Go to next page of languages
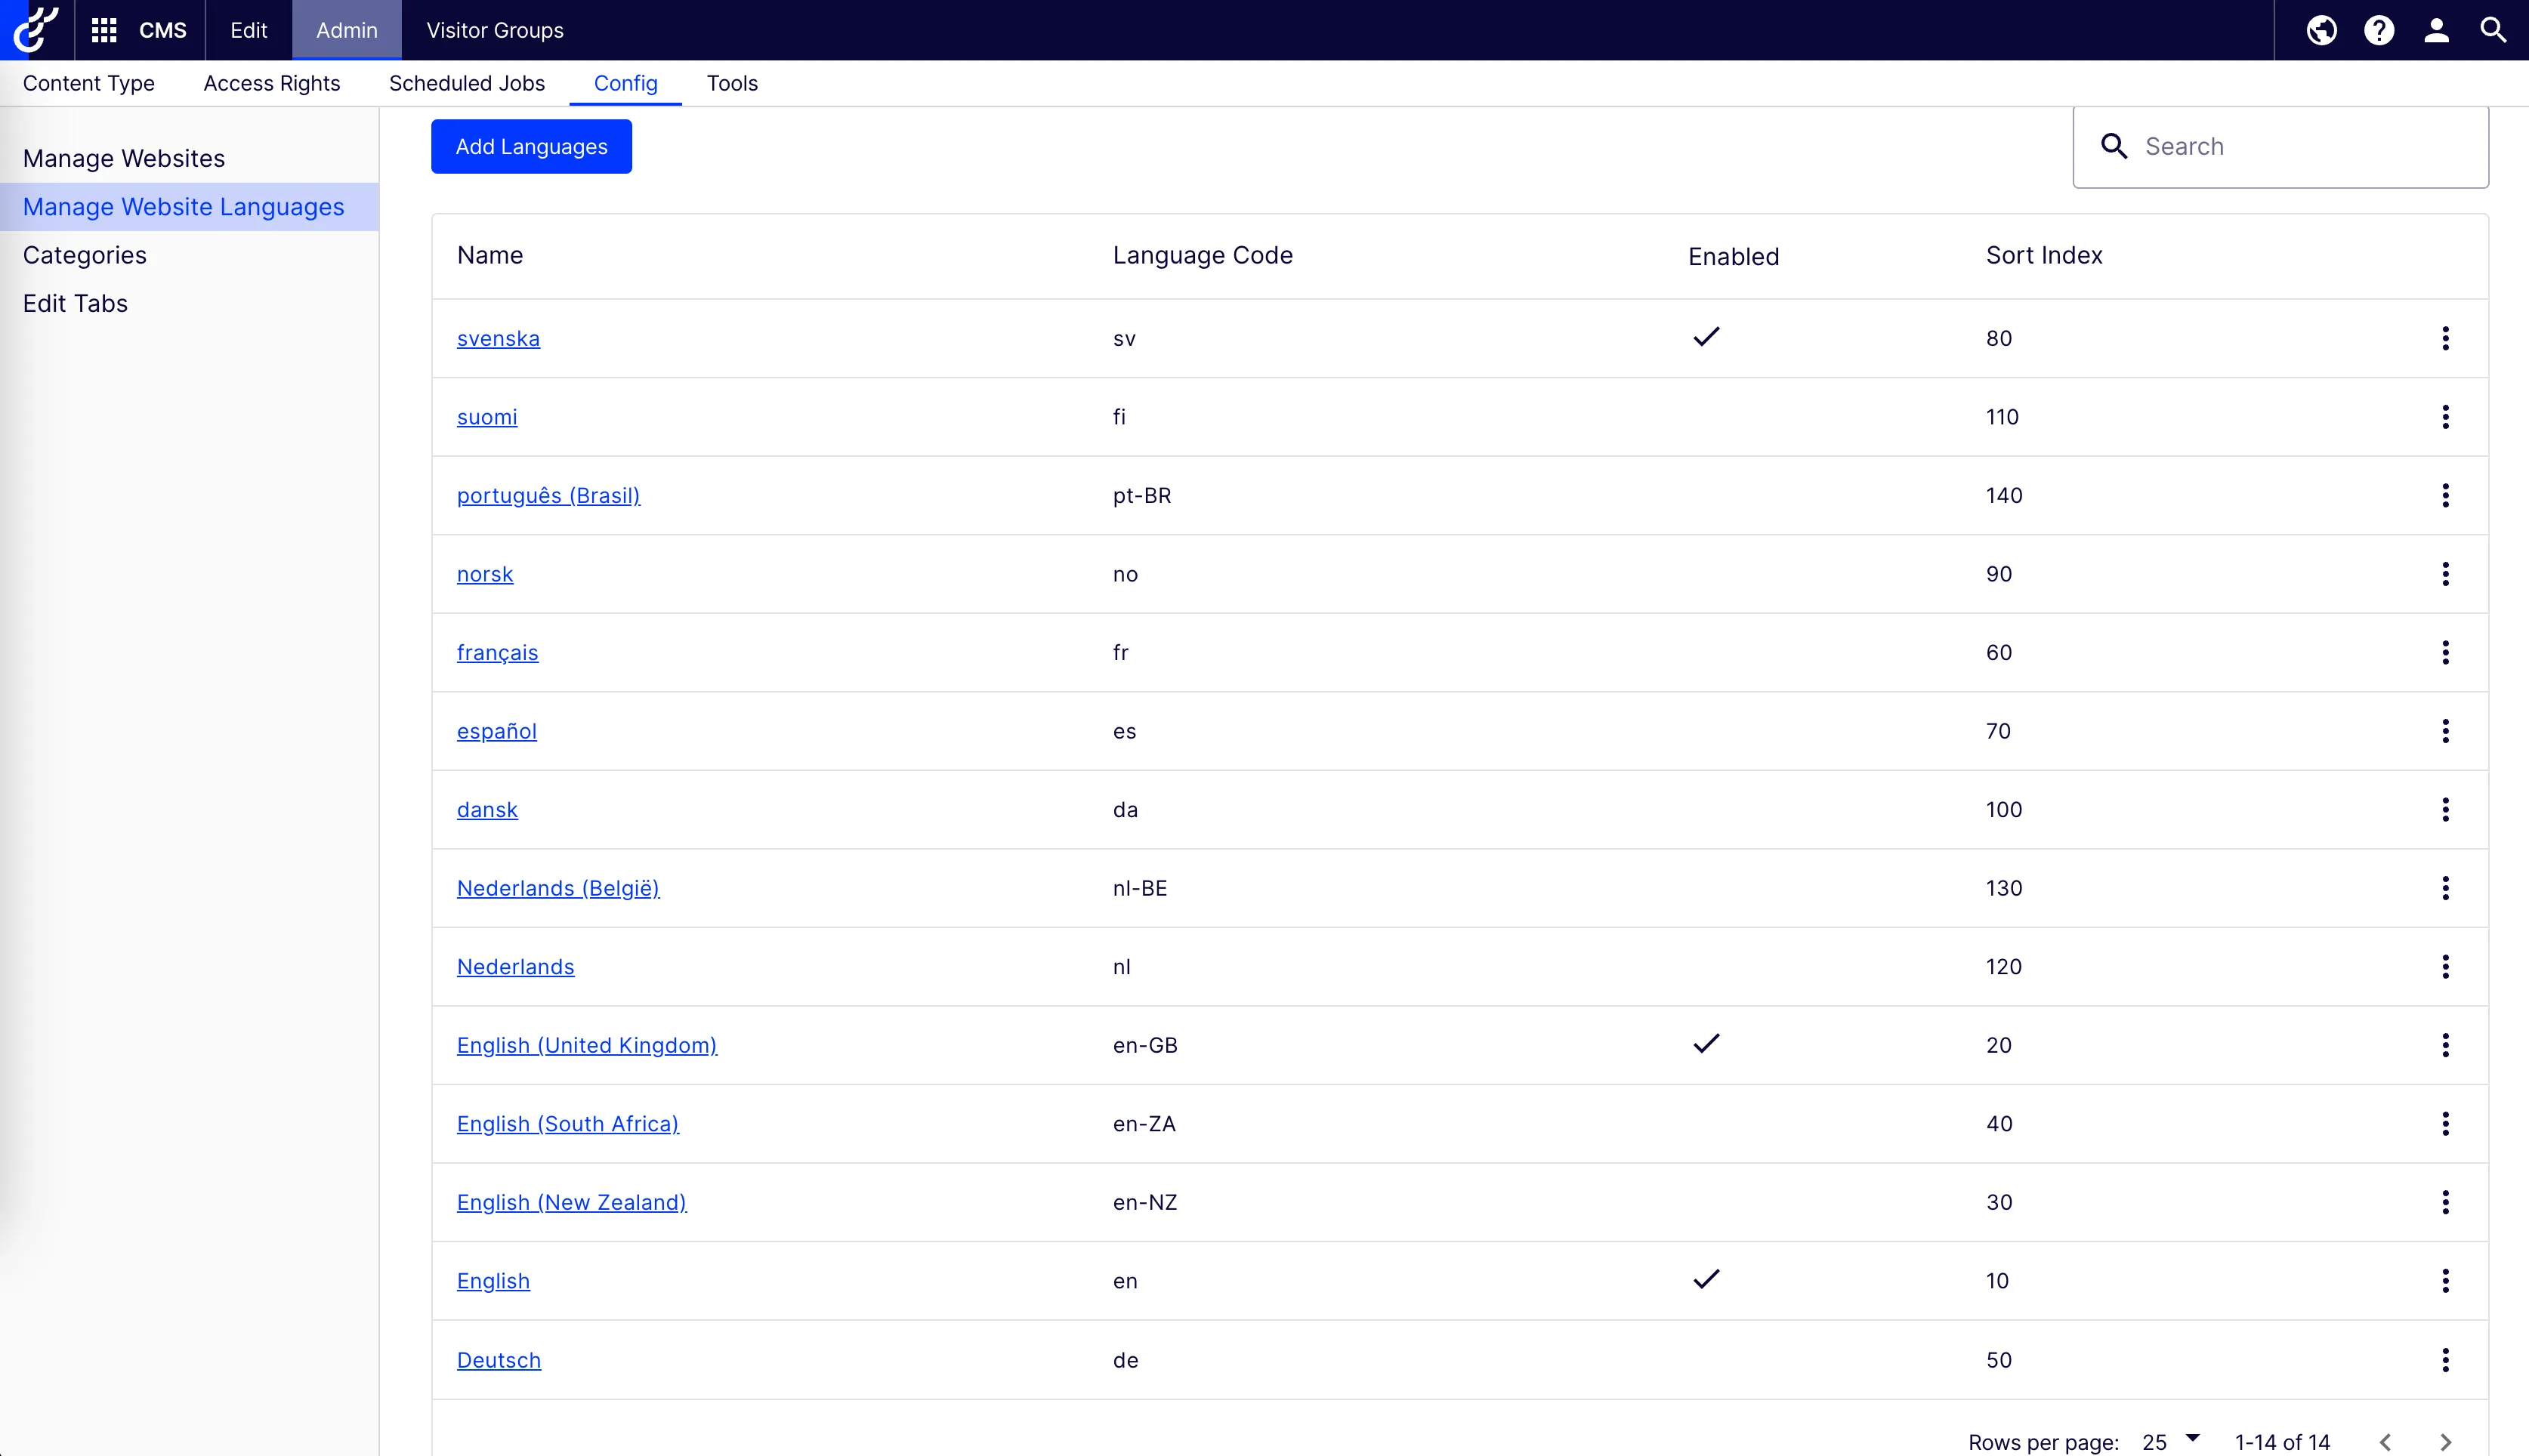The width and height of the screenshot is (2529, 1456). point(2445,1442)
